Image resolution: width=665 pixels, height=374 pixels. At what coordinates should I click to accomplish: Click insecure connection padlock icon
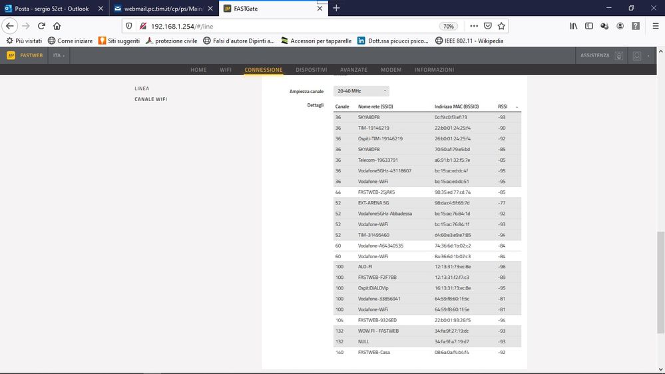point(143,27)
